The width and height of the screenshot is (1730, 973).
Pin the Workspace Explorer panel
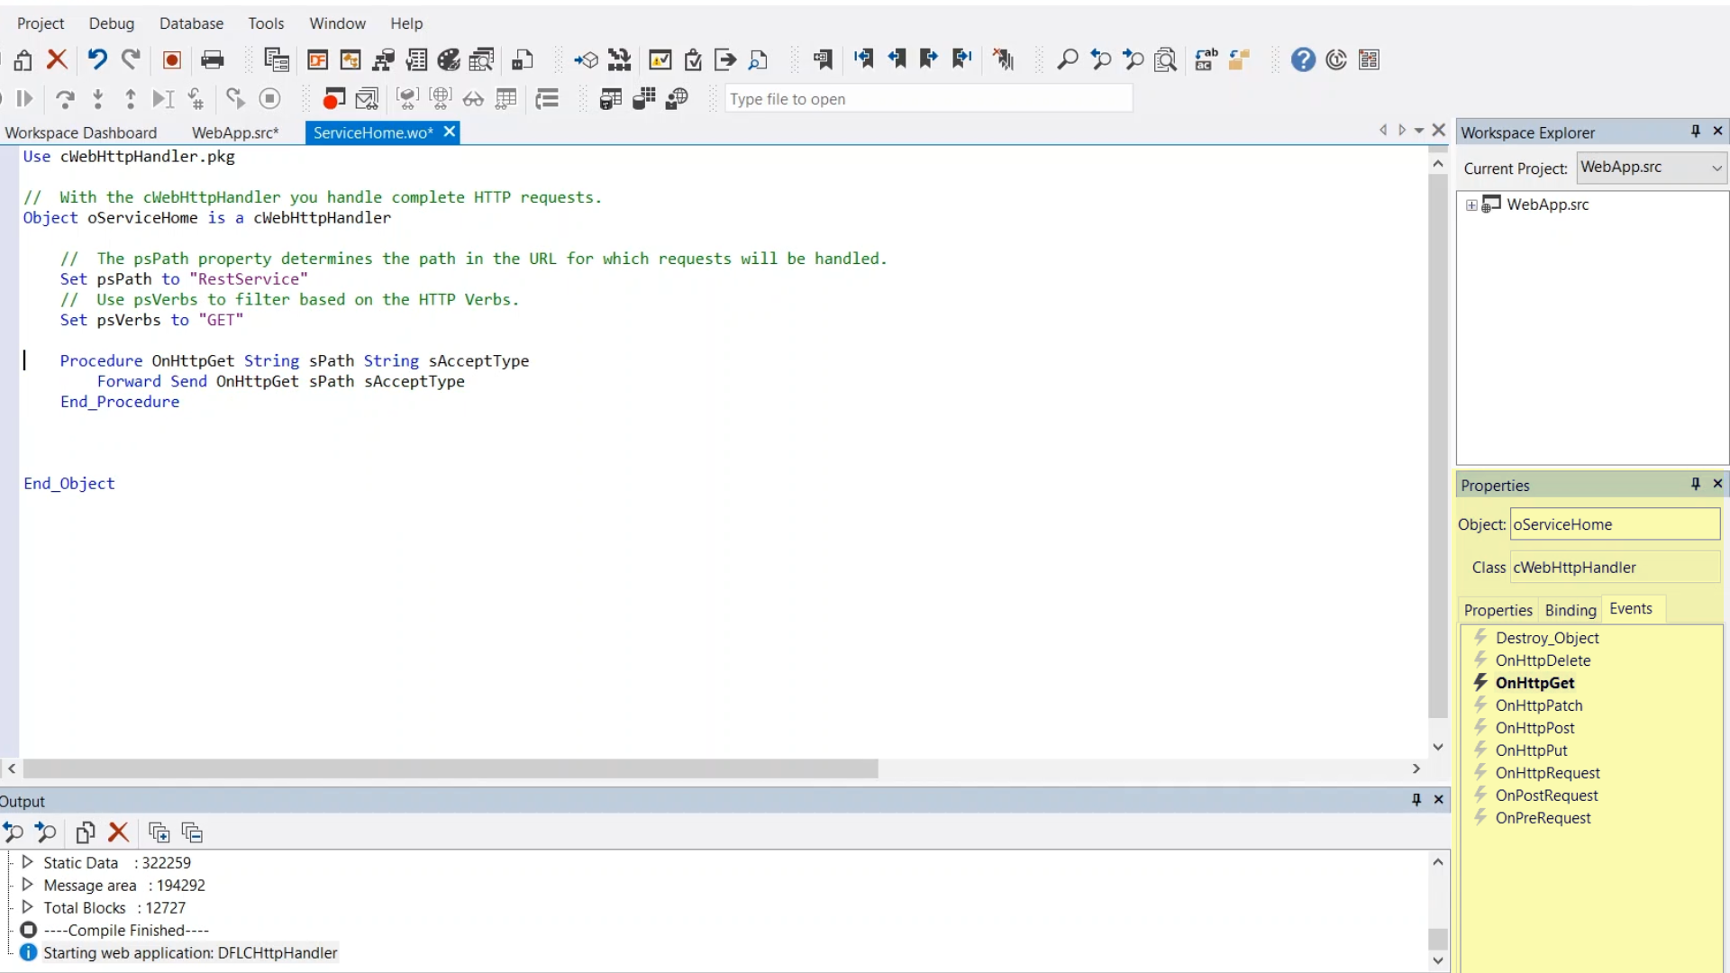point(1696,132)
